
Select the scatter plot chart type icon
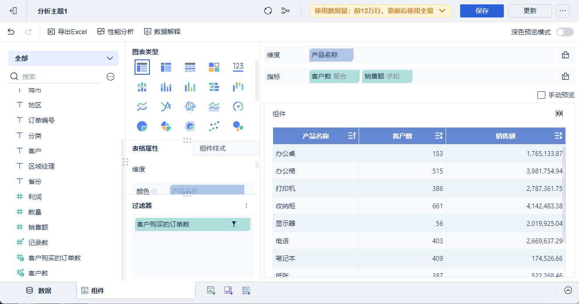pos(214,126)
